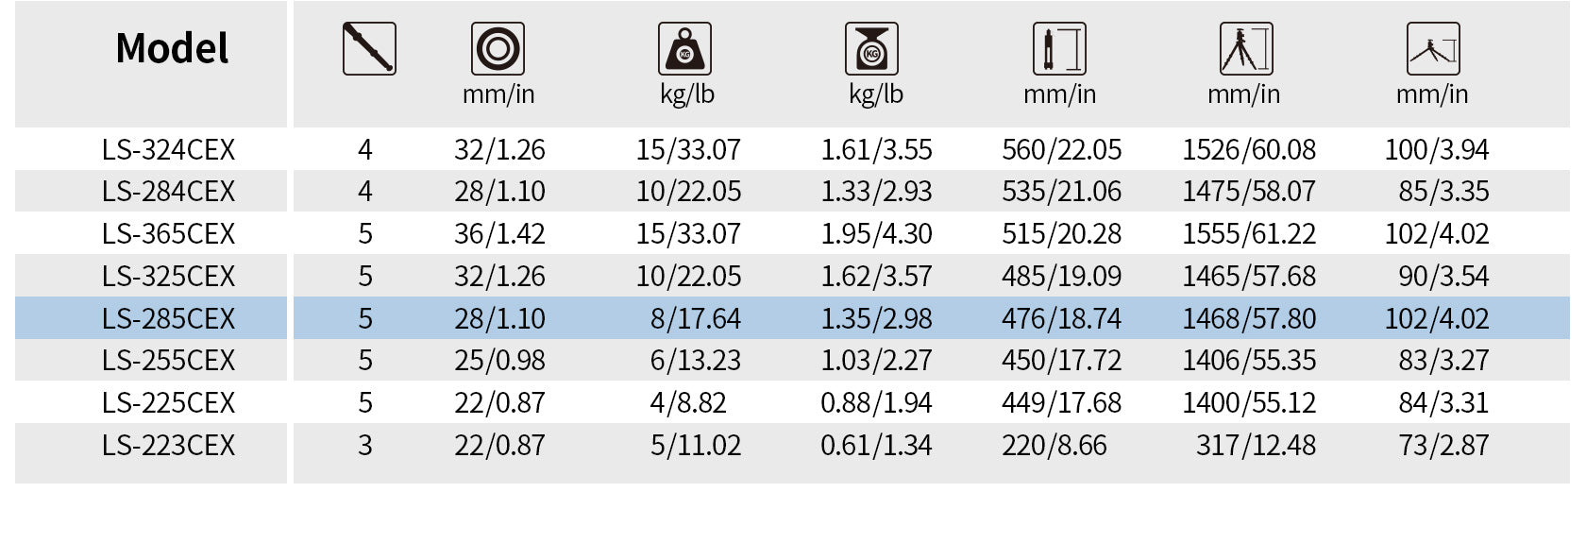Select the highlighted LS-285CEX model
The height and width of the screenshot is (543, 1586).
coord(168,318)
